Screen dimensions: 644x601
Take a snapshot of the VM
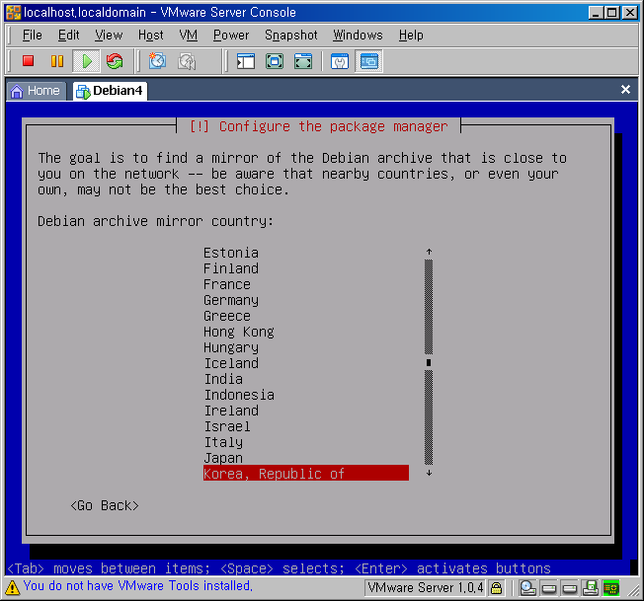[x=157, y=61]
